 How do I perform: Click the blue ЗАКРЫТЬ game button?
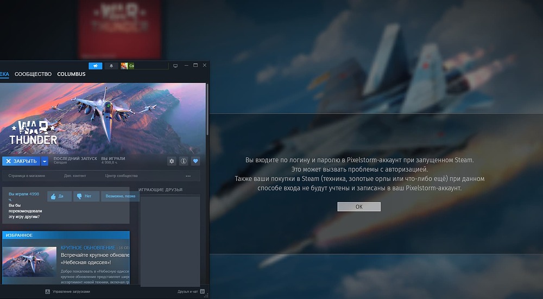pyautogui.click(x=21, y=161)
